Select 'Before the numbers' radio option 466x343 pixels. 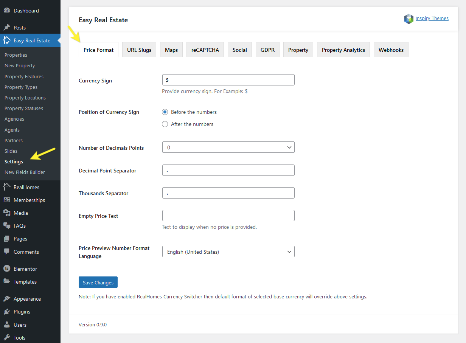point(165,112)
